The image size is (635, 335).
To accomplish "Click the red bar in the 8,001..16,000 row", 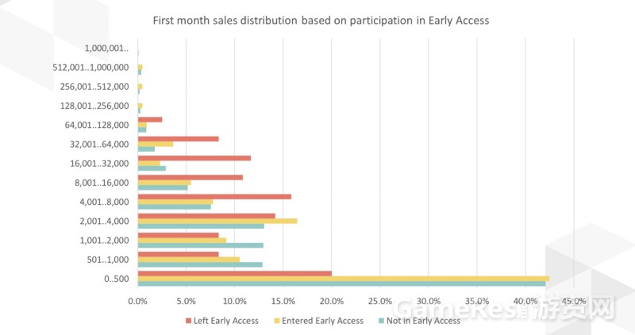I will pos(190,178).
